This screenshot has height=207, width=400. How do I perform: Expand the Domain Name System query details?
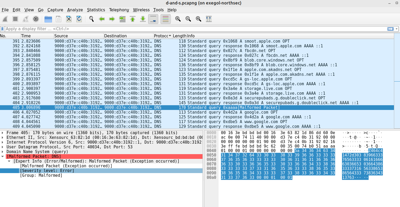tap(2, 152)
